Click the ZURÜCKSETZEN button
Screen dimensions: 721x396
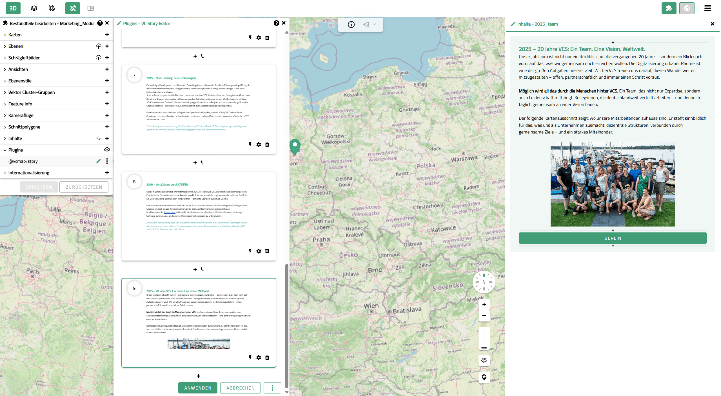(84, 187)
